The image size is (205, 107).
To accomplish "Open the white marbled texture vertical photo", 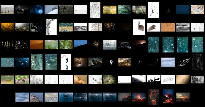I will 95,10.
